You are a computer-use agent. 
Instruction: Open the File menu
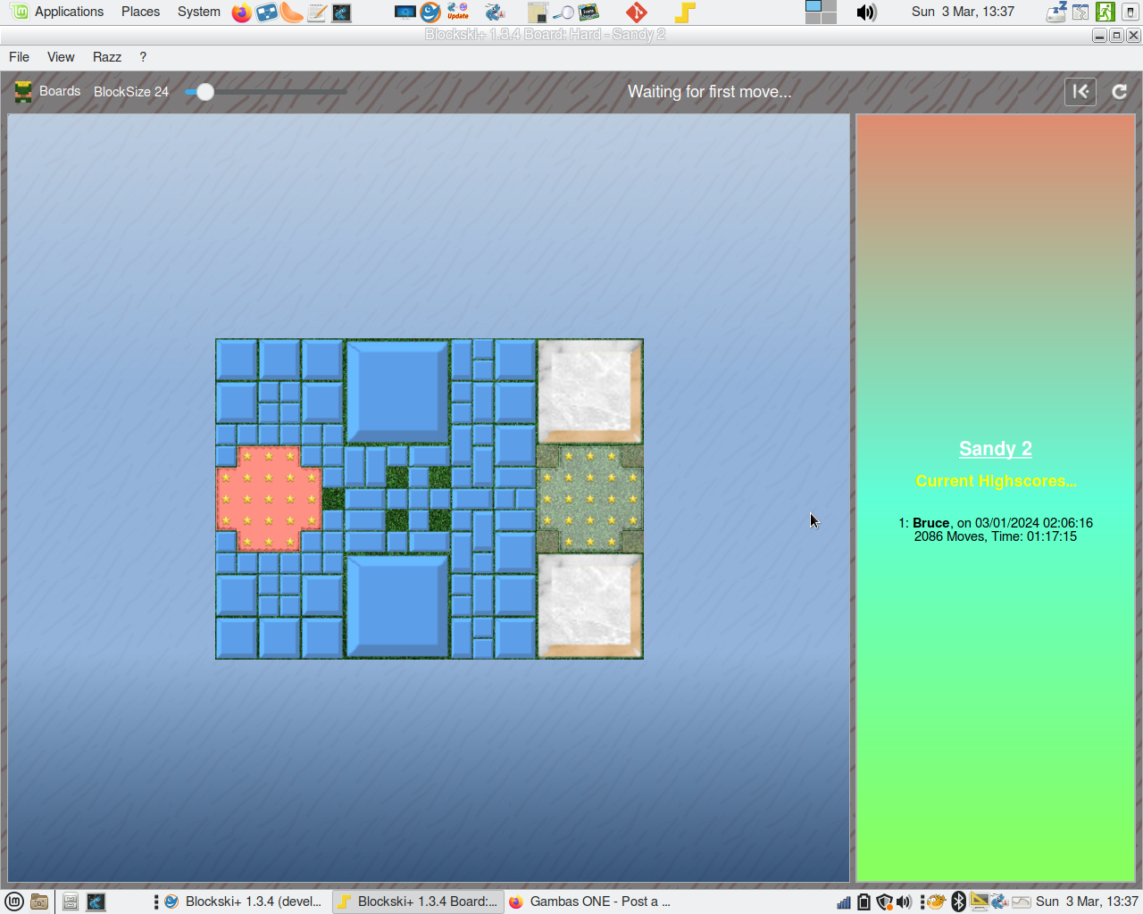click(x=19, y=57)
